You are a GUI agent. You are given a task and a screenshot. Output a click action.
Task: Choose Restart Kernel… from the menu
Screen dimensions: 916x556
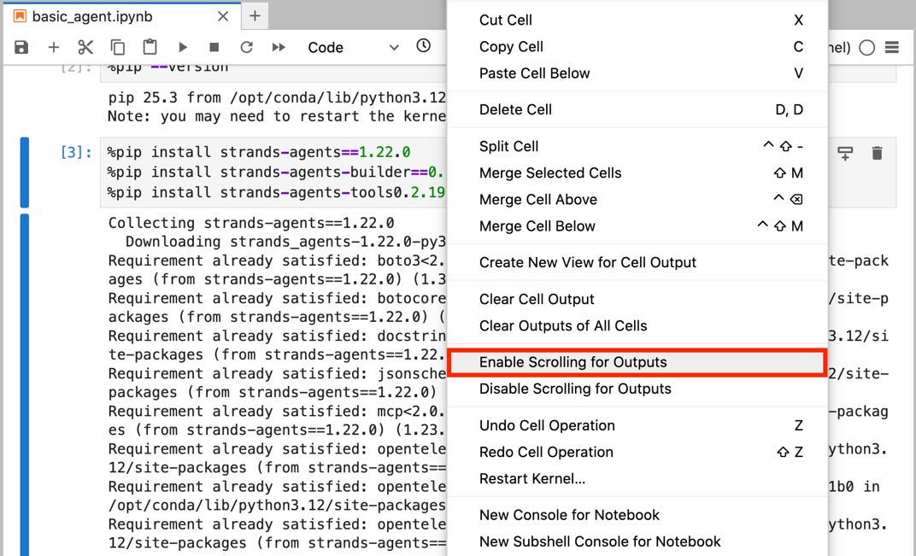[x=637, y=478]
